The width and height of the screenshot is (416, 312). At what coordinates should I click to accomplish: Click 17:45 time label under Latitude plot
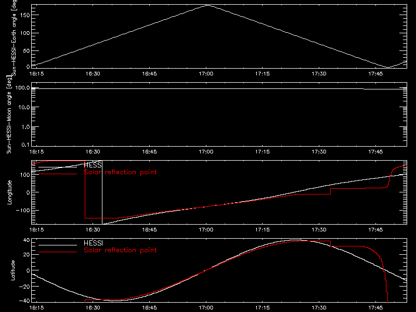[x=375, y=308]
